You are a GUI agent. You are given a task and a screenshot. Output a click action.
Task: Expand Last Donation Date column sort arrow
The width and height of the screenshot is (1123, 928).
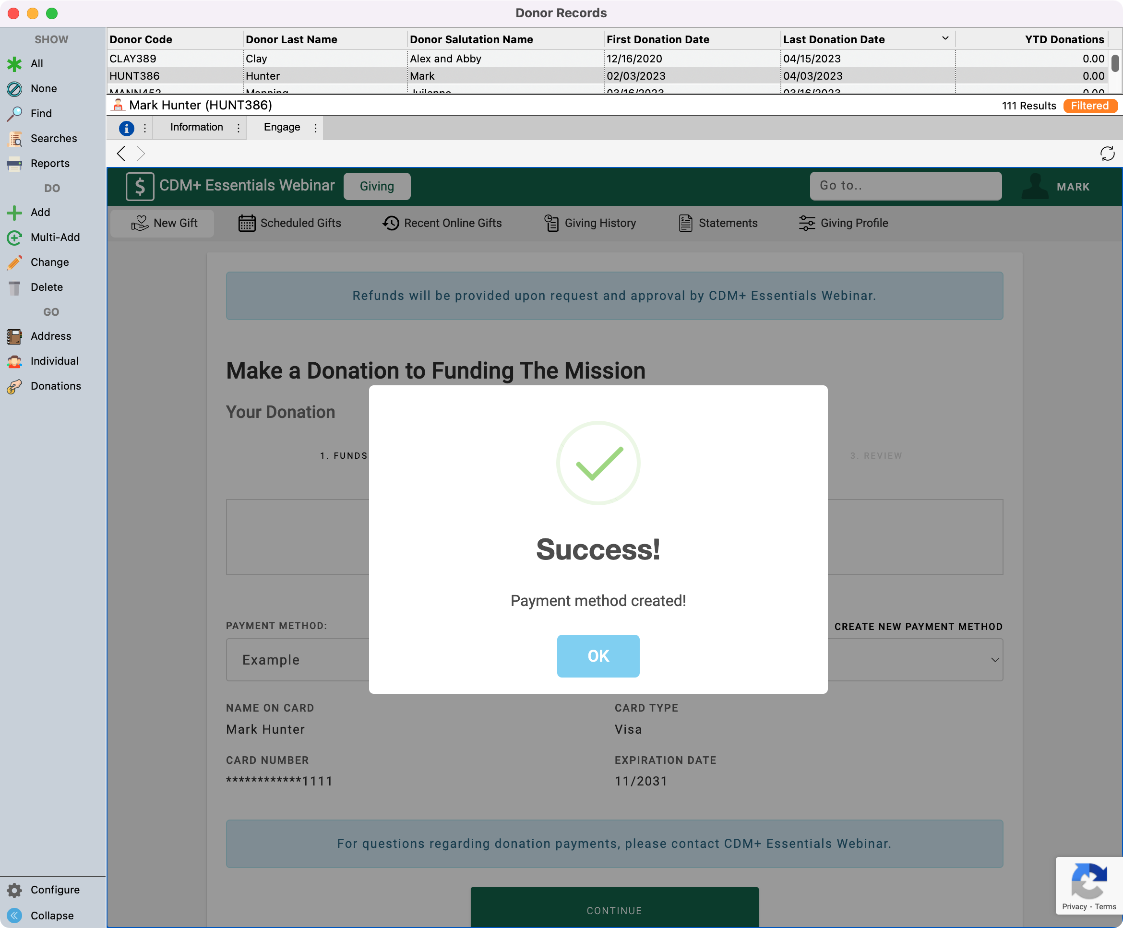[944, 38]
